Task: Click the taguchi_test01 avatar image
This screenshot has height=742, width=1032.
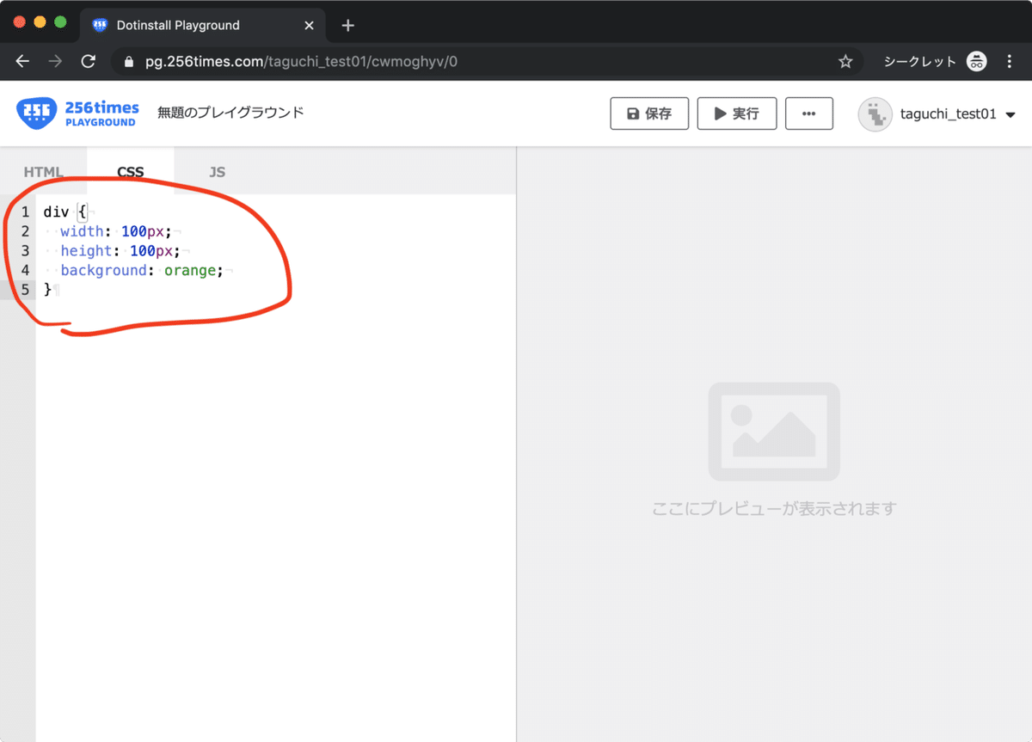Action: (875, 113)
